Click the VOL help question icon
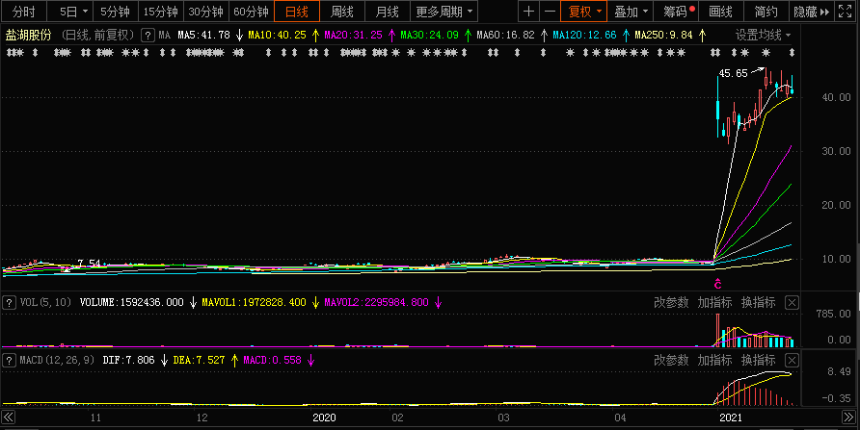This screenshot has height=430, width=860. tap(9, 302)
